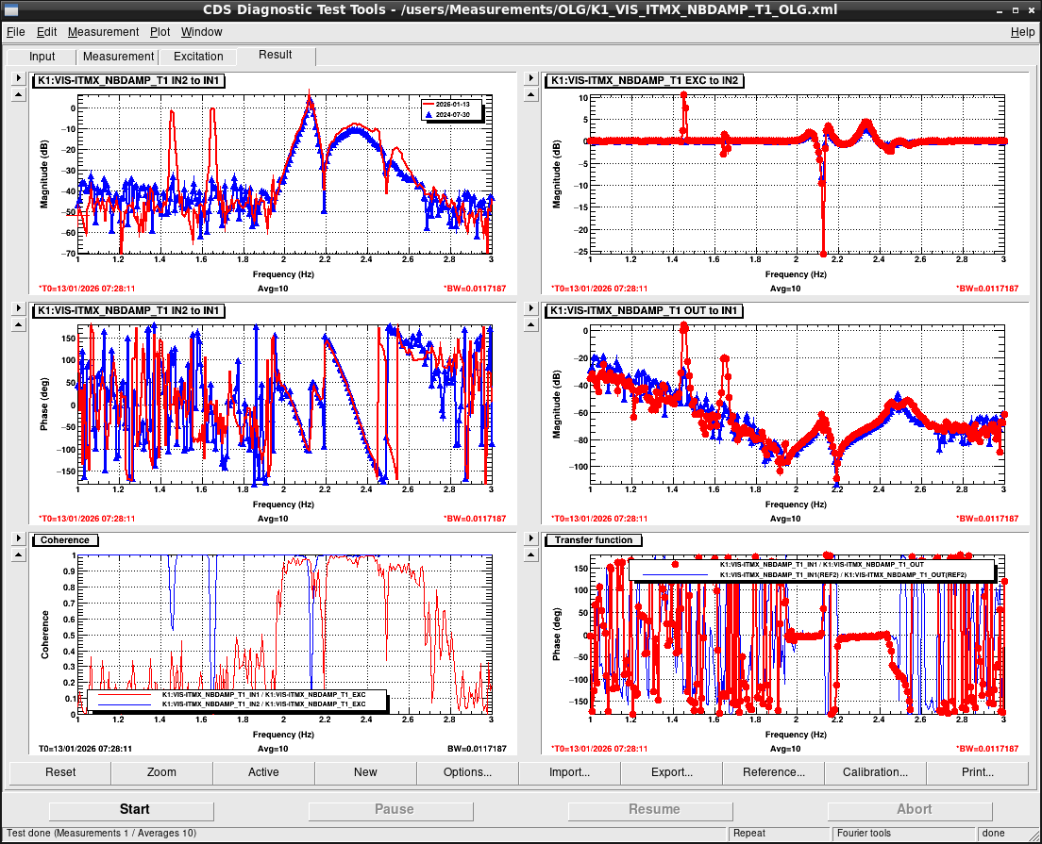Click the right-arrow button beside EXC to IN2 plot
This screenshot has width=1042, height=844.
(x=531, y=79)
